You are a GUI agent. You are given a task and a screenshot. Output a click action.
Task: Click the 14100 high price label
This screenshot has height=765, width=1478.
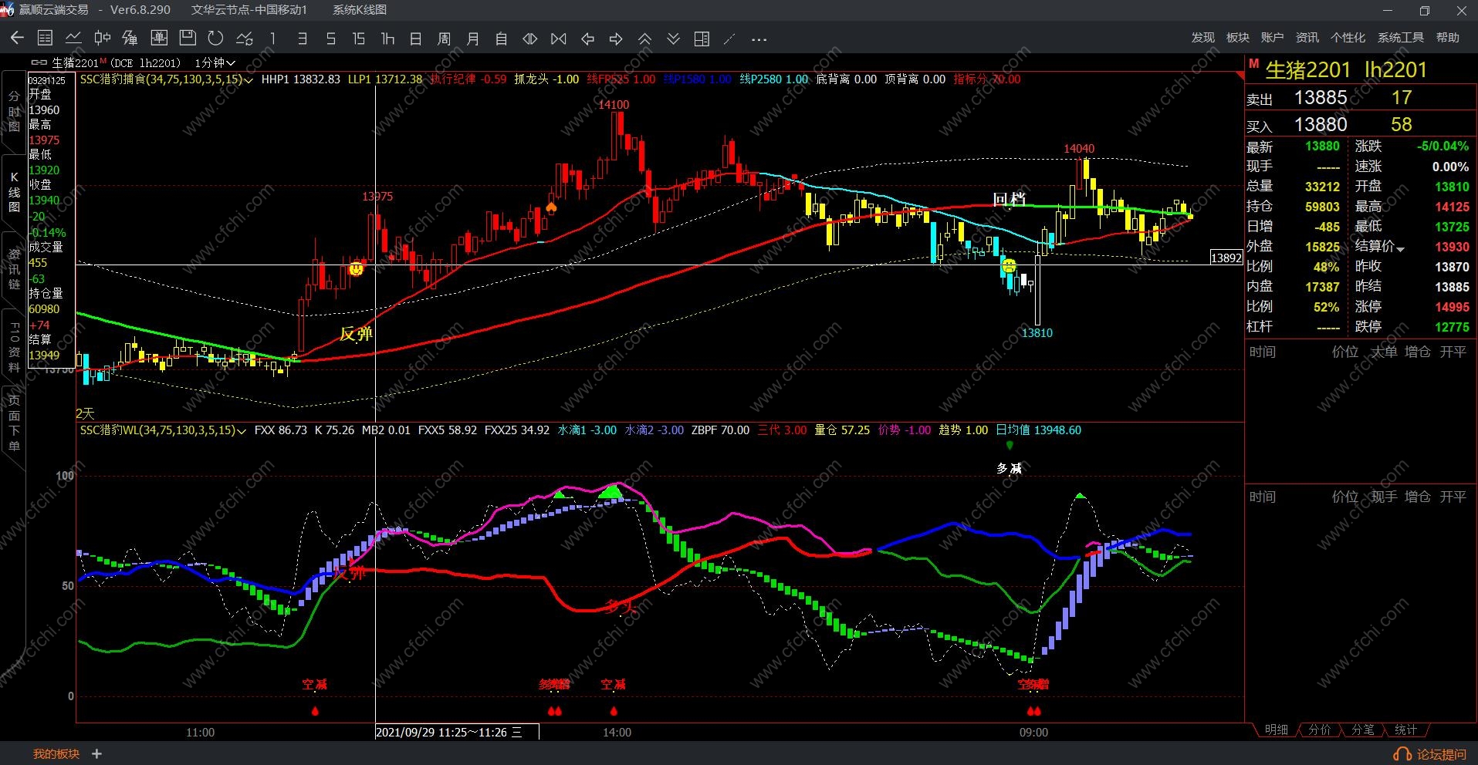coord(614,105)
